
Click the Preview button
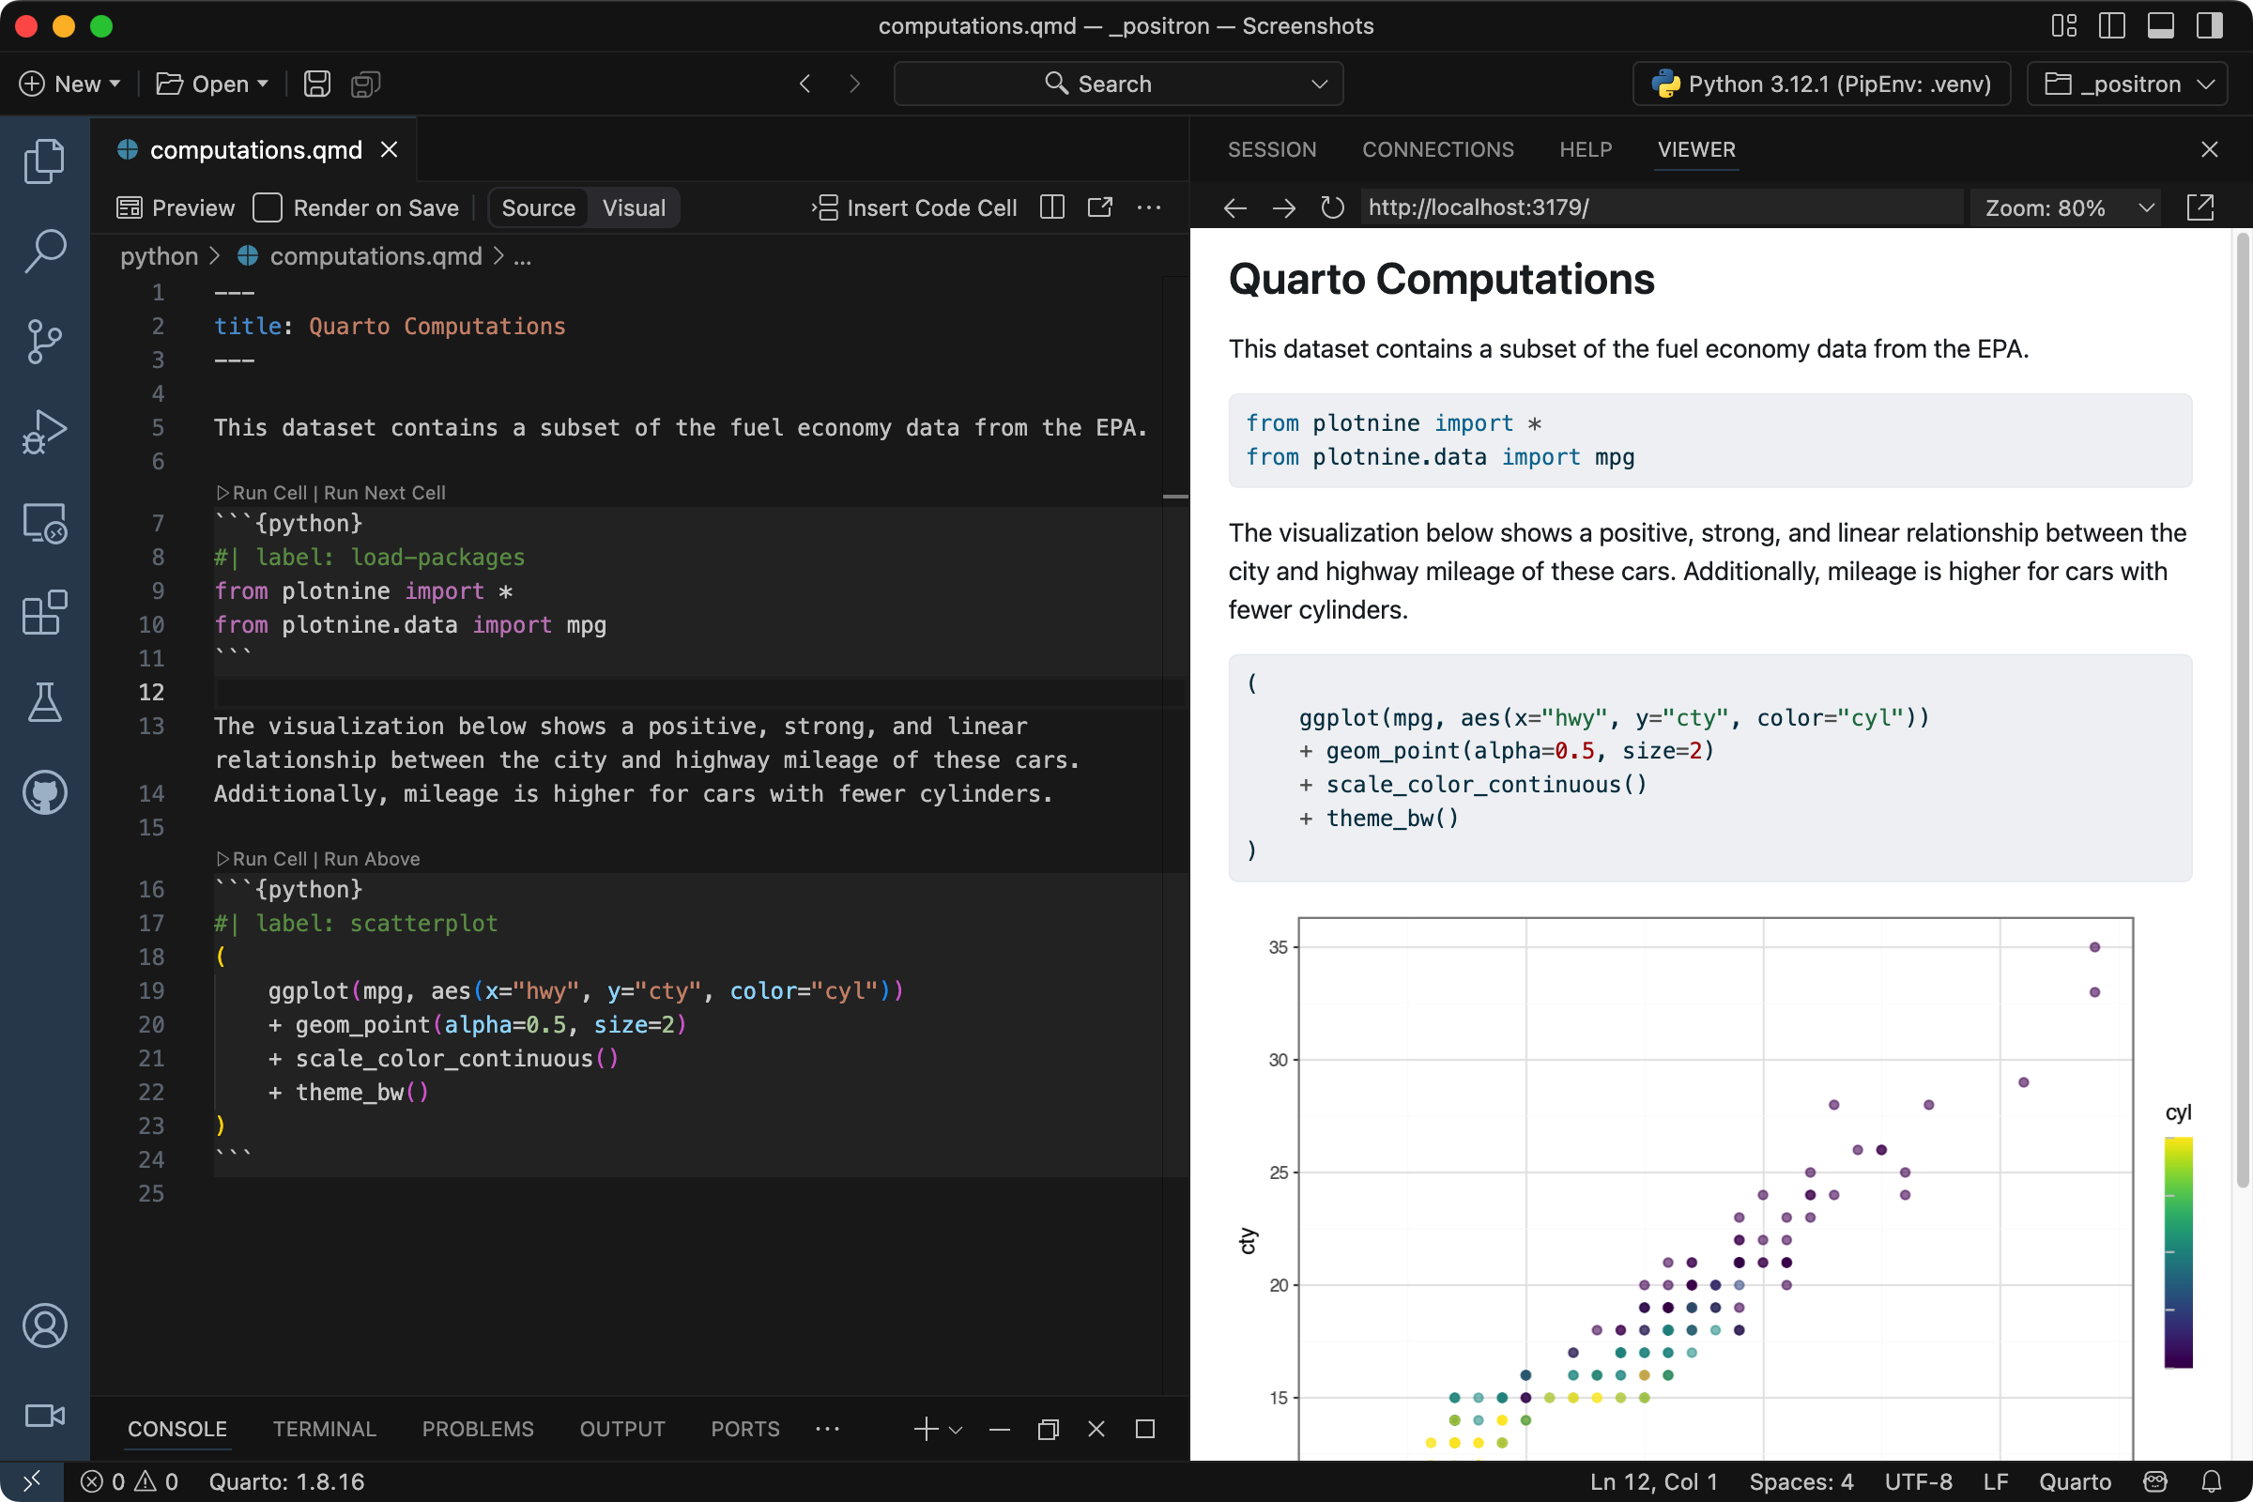(x=176, y=207)
